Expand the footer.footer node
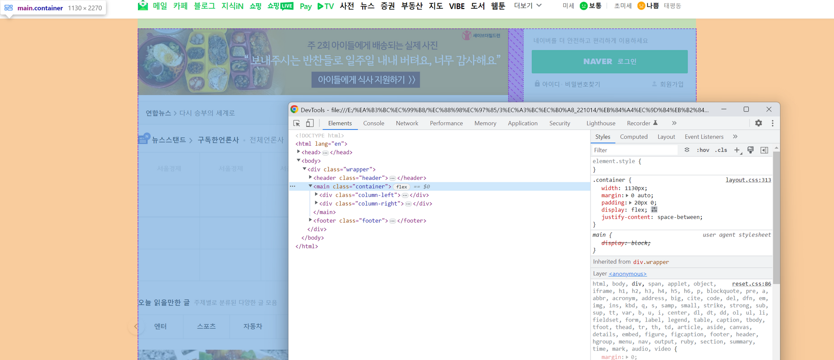The height and width of the screenshot is (360, 834). pos(310,220)
